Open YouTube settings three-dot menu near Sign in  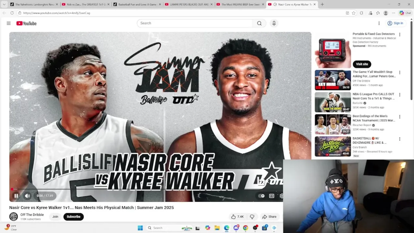[x=379, y=23]
